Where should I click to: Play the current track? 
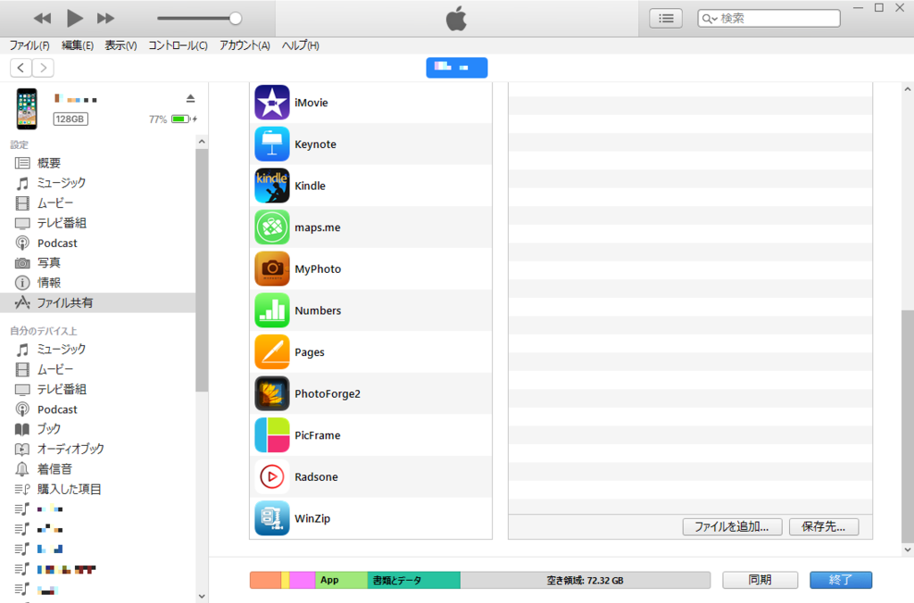point(75,18)
